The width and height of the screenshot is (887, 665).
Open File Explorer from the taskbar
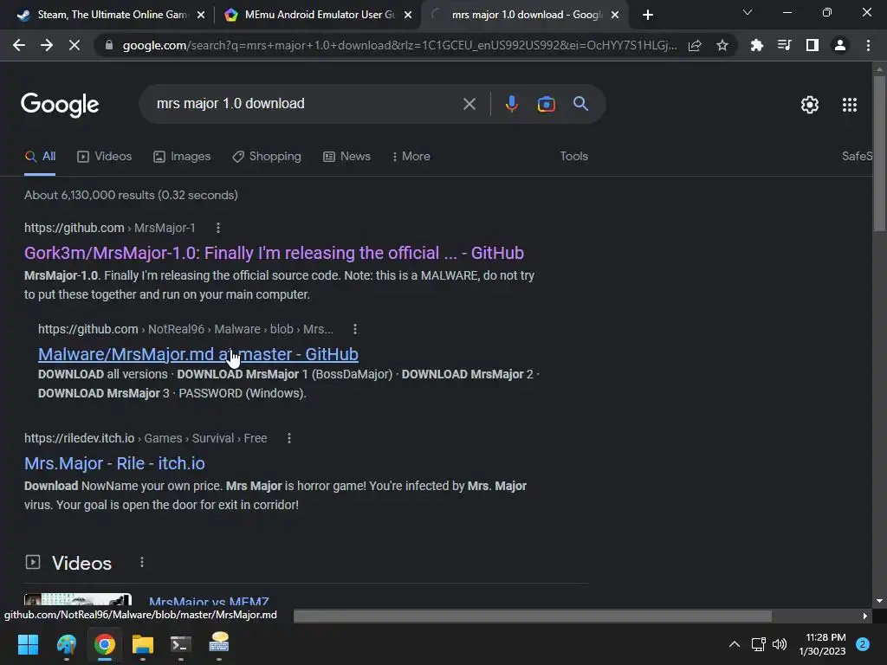(x=143, y=644)
